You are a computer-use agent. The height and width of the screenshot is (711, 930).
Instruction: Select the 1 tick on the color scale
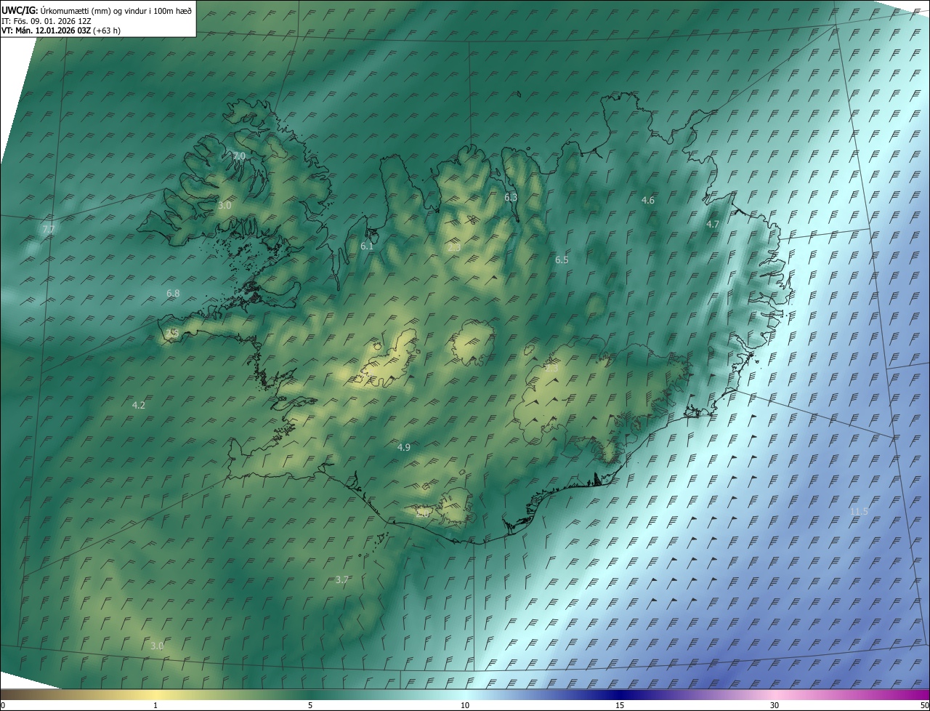155,706
